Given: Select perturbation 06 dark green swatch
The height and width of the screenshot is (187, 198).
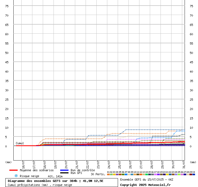Looking at the screenshot, I should pyautogui.click(x=123, y=174).
